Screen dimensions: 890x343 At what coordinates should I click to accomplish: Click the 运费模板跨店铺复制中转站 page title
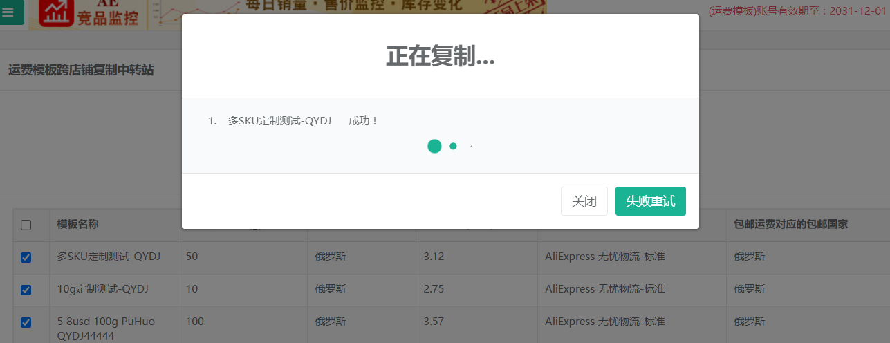click(81, 70)
